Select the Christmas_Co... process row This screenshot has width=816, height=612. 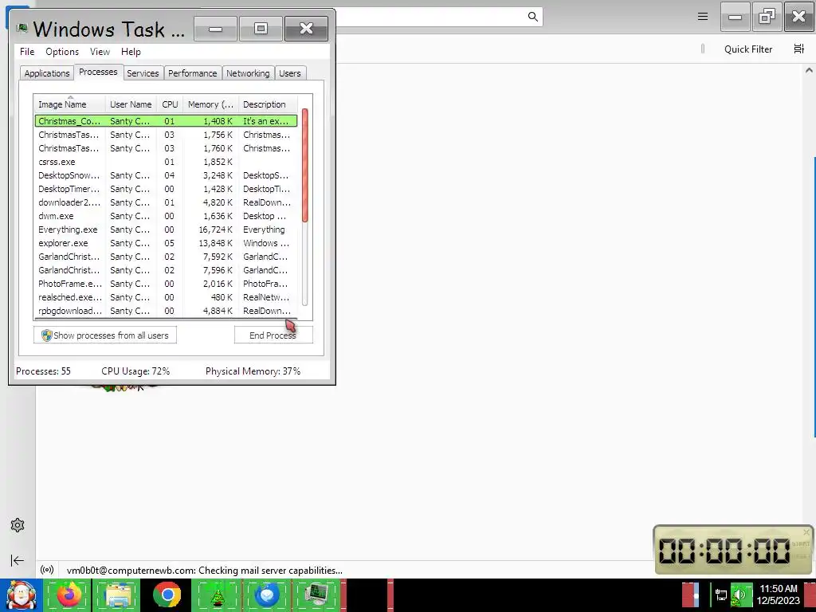tap(166, 121)
